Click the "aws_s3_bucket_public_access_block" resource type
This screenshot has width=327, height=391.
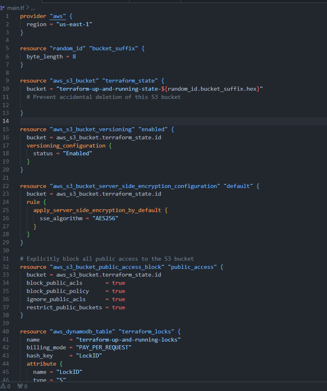107,267
